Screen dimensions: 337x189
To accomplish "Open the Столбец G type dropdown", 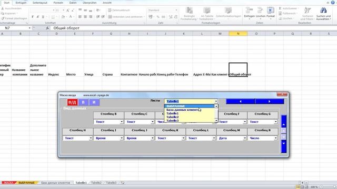I will tap(275, 122).
